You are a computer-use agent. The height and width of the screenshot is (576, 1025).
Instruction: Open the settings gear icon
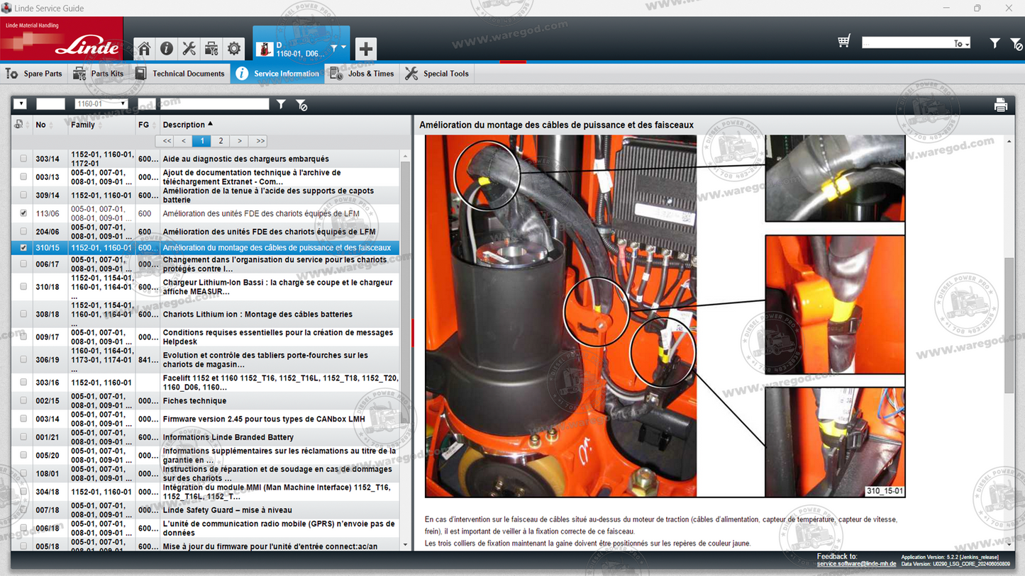pos(233,48)
